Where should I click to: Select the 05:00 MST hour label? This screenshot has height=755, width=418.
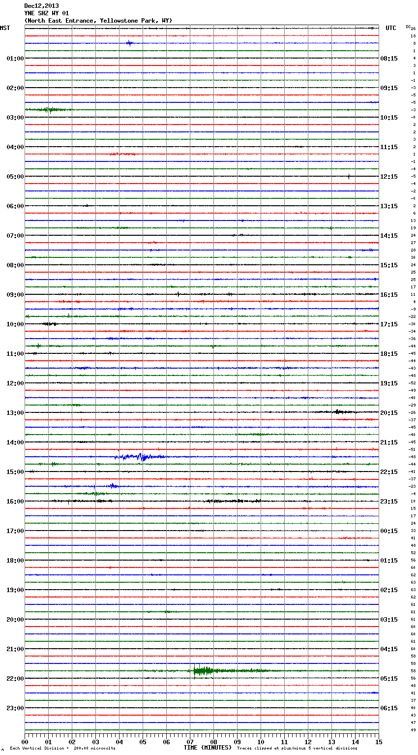pos(15,177)
